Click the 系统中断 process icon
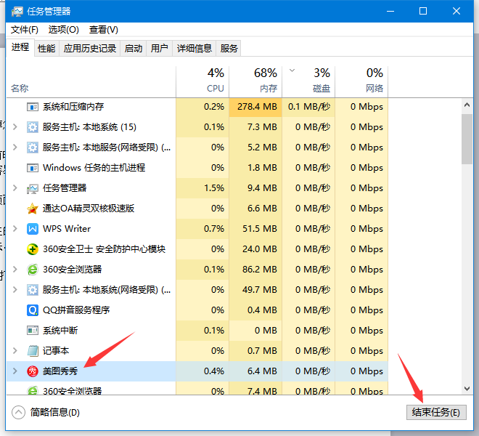 coord(33,331)
